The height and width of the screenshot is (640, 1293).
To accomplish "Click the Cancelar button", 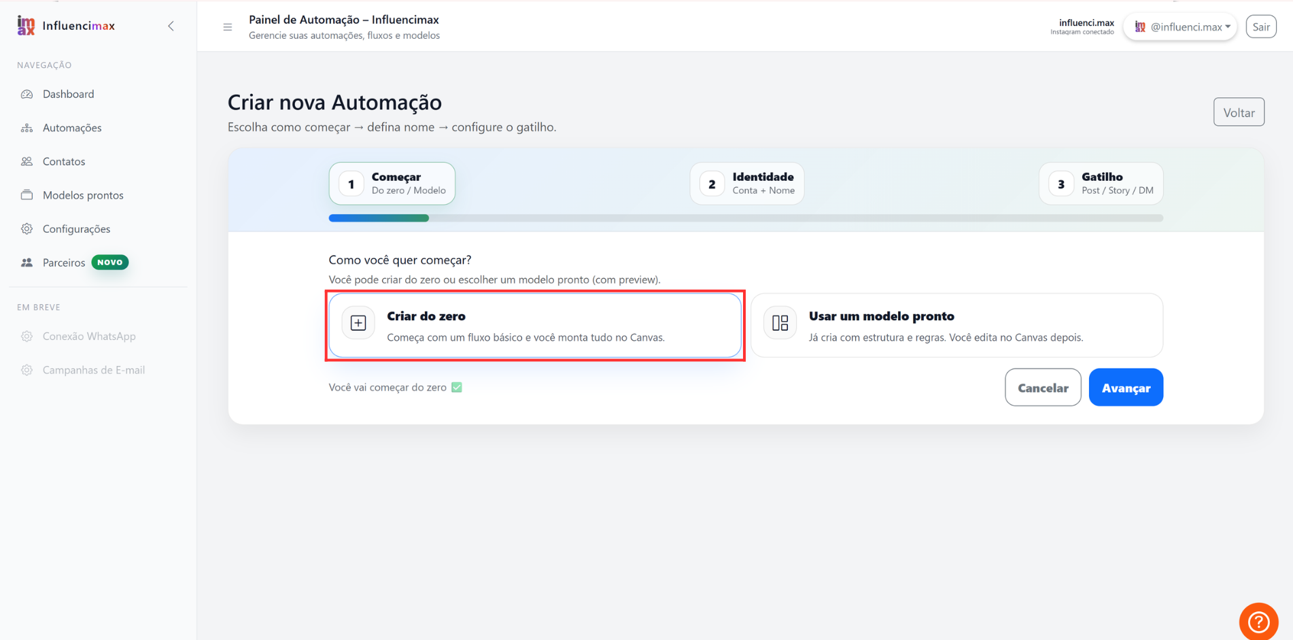I will coord(1043,388).
